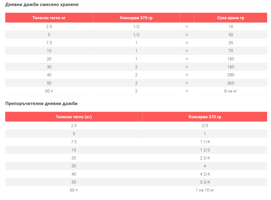Click "Консерви 370 гр" header in mixed-feeding table
This screenshot has width=271, height=200.
136,18
